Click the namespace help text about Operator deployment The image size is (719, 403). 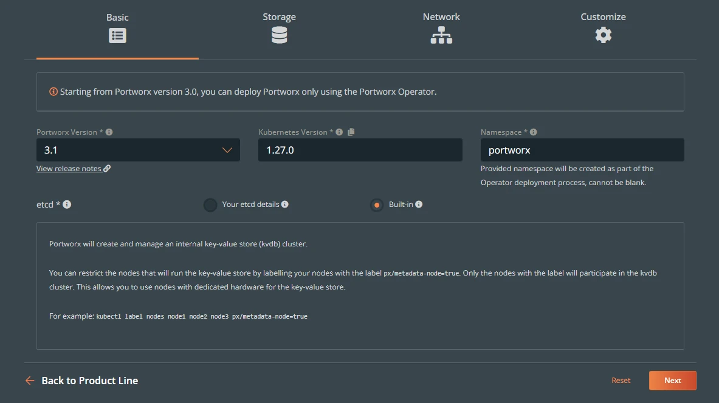pos(567,175)
